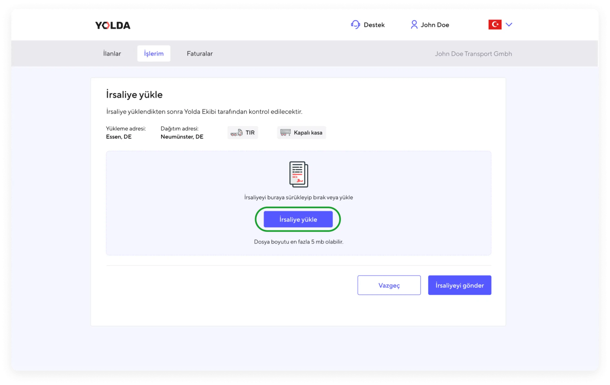Viewport: 610px width, 385px height.
Task: Click the John Doe Transport Gmbh label
Action: 473,54
